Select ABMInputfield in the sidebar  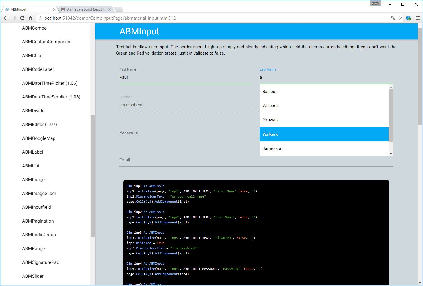click(x=36, y=207)
